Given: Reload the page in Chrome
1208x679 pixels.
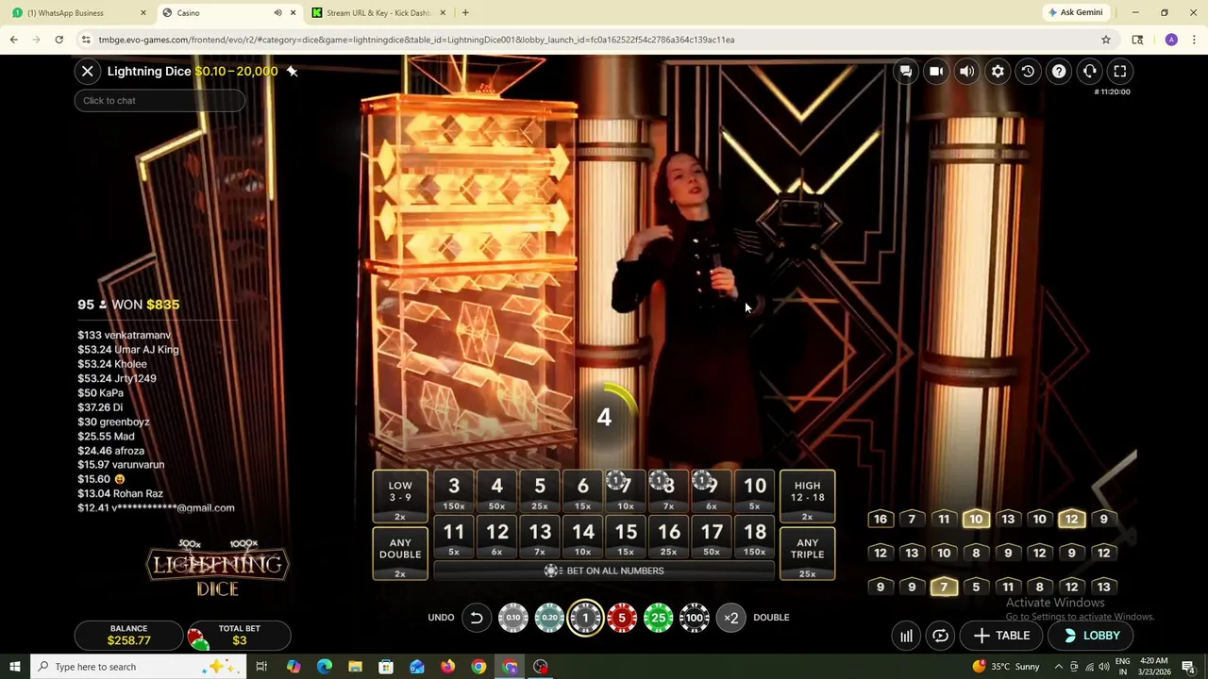Looking at the screenshot, I should tap(59, 40).
